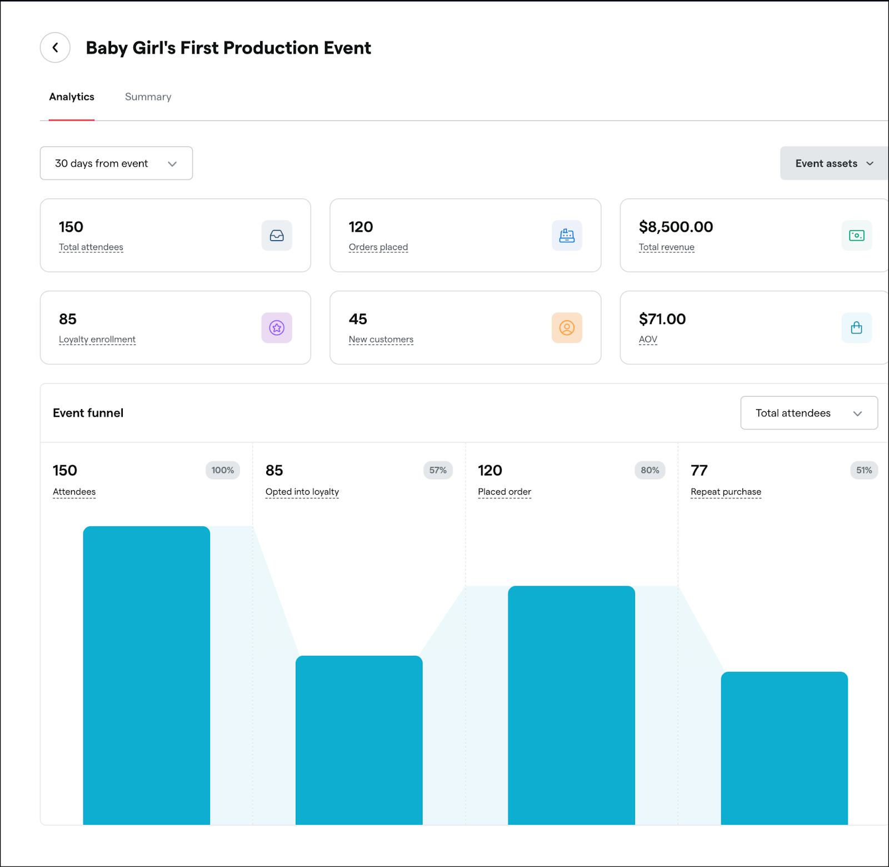Viewport: 889px width, 867px height.
Task: Click the Loyalty enrollment label
Action: click(x=97, y=340)
